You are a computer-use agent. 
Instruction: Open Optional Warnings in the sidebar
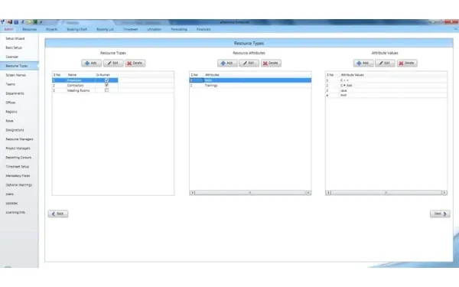pyautogui.click(x=19, y=184)
